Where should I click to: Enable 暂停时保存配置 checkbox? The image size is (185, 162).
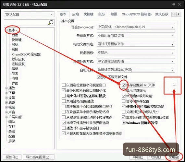[124, 101]
